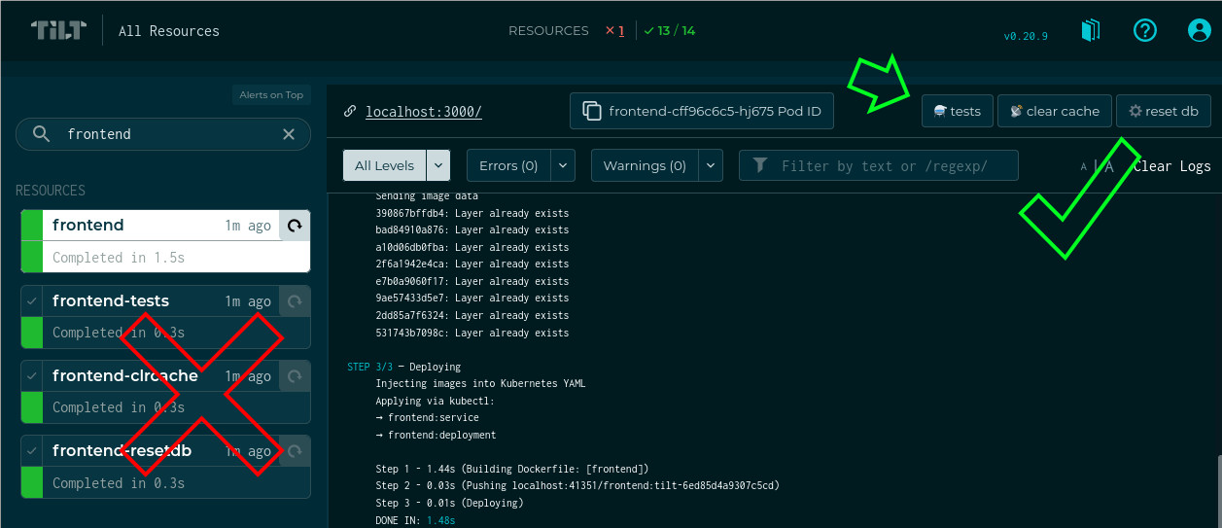
Task: Click the reset db button
Action: point(1164,111)
